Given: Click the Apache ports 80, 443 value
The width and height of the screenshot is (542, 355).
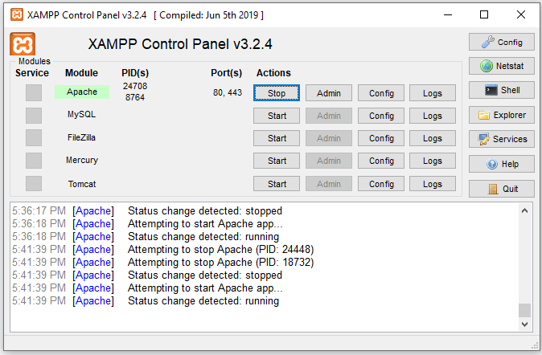Looking at the screenshot, I should click(x=228, y=92).
